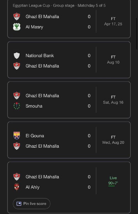Click the El Gouna club crest
This screenshot has width=138, height=214.
(x=17, y=136)
